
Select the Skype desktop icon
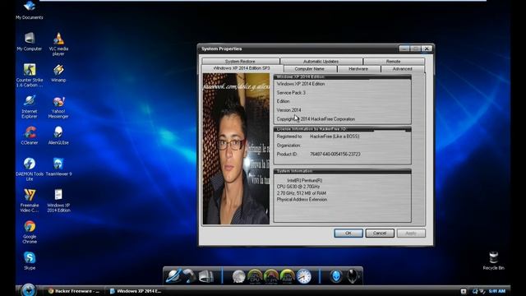point(30,261)
